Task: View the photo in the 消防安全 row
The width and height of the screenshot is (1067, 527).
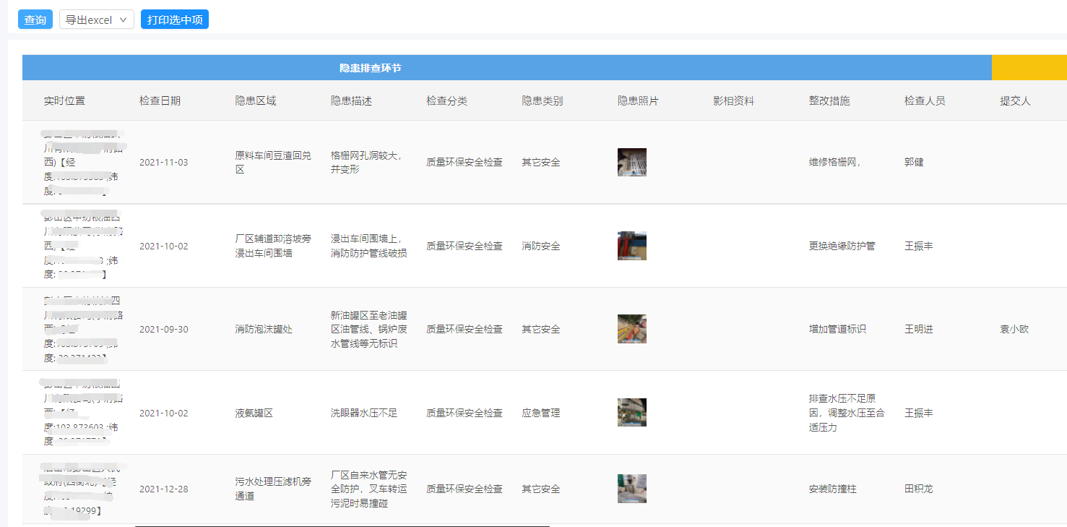Action: [631, 245]
